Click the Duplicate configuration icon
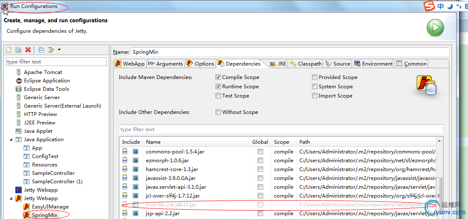Image resolution: width=468 pixels, height=219 pixels. coord(19,50)
